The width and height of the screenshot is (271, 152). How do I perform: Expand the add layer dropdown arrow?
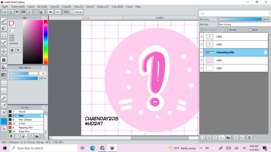pos(224,138)
